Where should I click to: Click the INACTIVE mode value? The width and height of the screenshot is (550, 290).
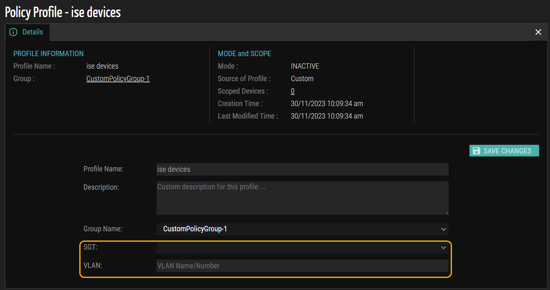[305, 66]
